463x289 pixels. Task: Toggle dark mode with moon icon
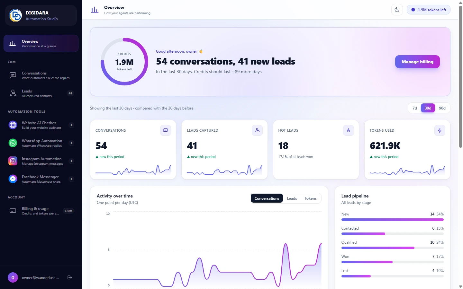tap(397, 10)
